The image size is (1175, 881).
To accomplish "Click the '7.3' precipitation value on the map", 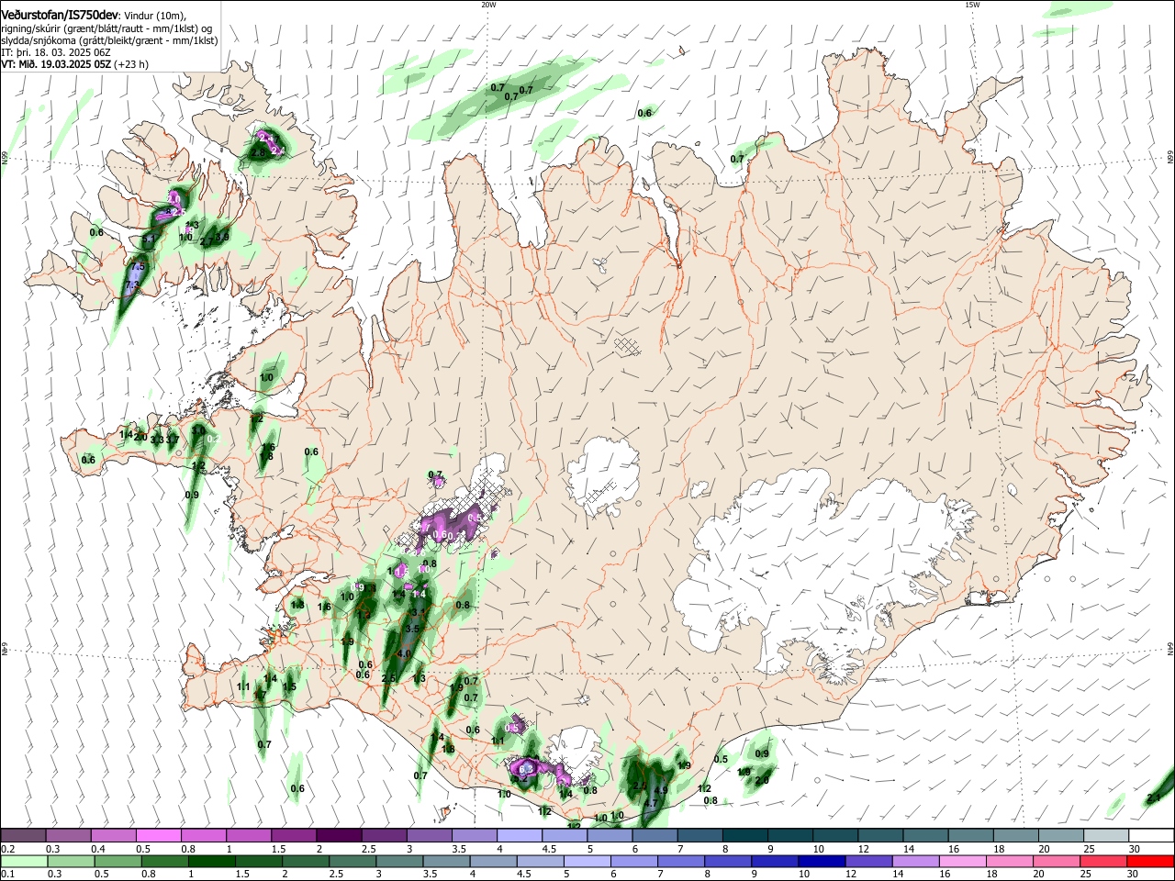I will pyautogui.click(x=132, y=285).
